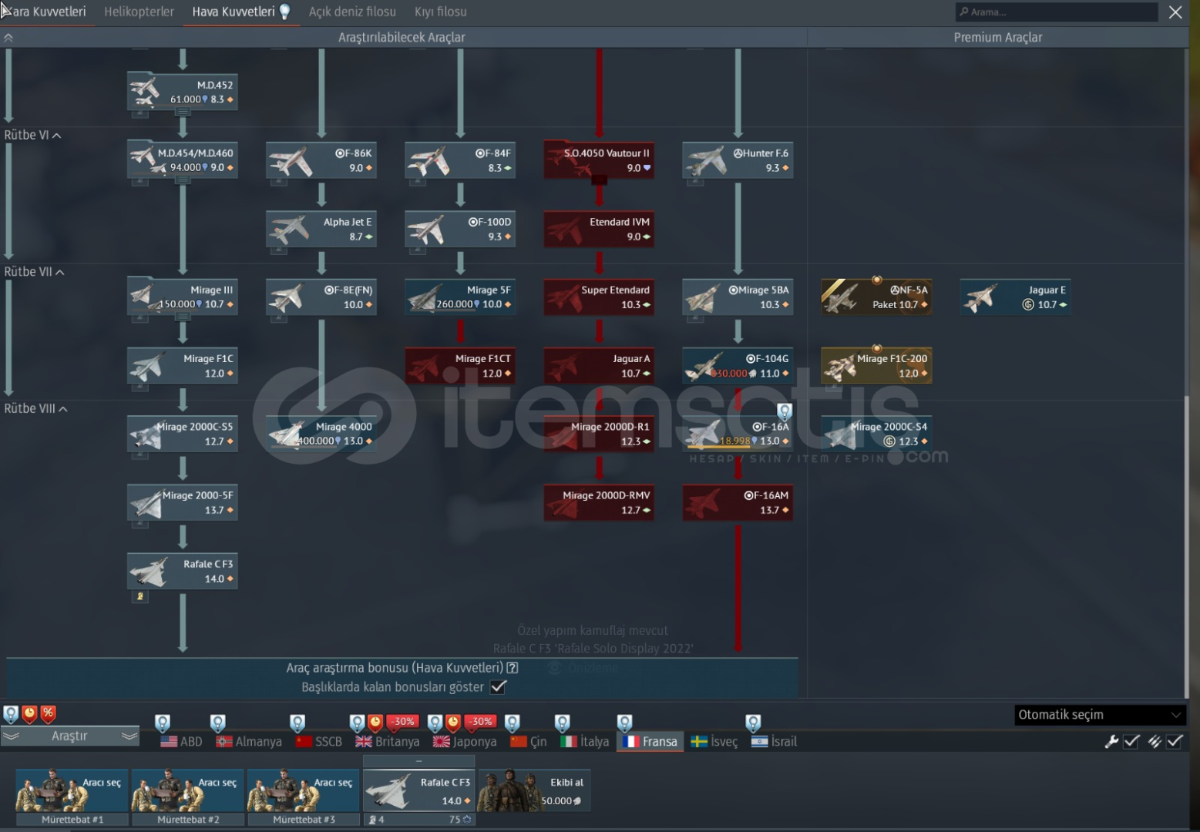Screen dimensions: 1200x832
Task: Select the Fransa nation tab
Action: [x=650, y=742]
